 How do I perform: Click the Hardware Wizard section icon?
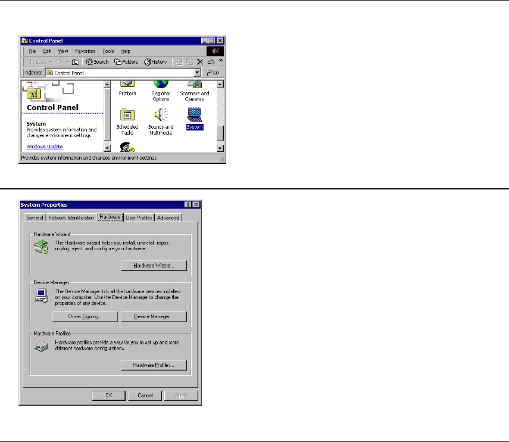41,247
